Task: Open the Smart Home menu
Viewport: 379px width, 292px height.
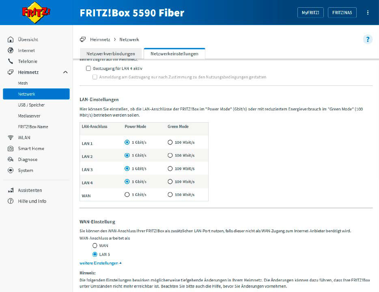Action: pos(31,148)
